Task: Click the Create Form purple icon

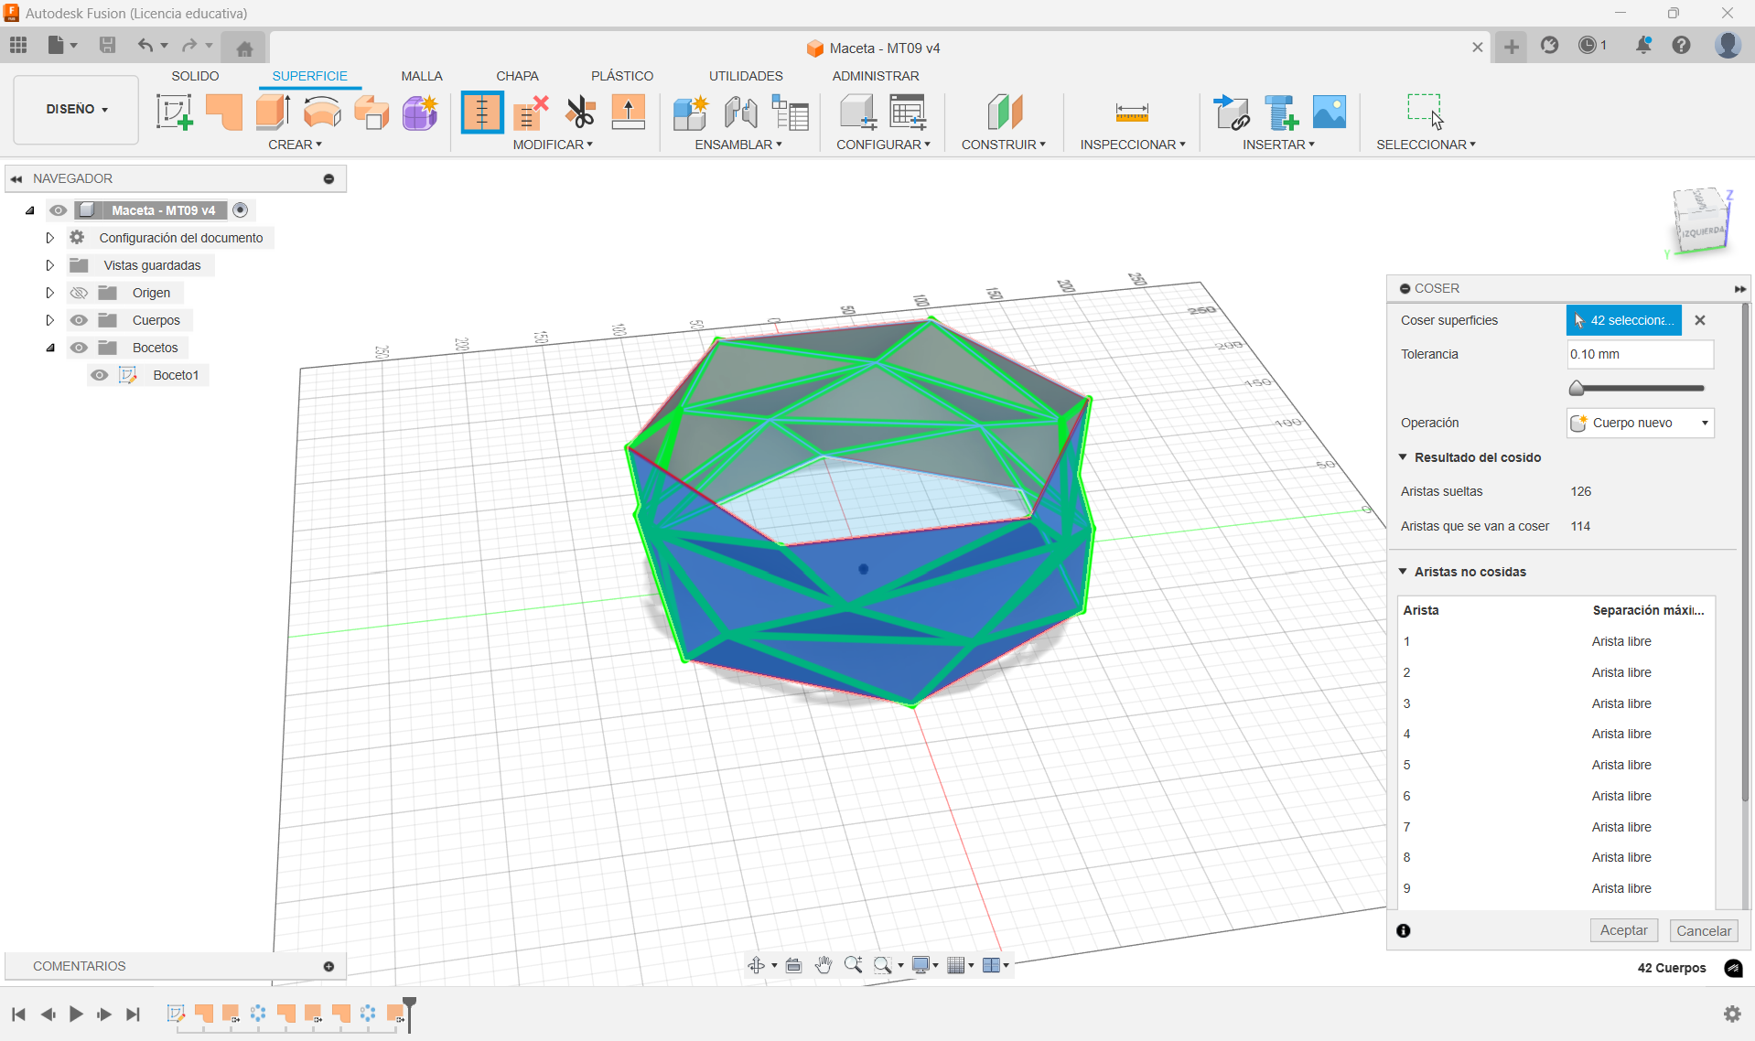Action: [420, 113]
